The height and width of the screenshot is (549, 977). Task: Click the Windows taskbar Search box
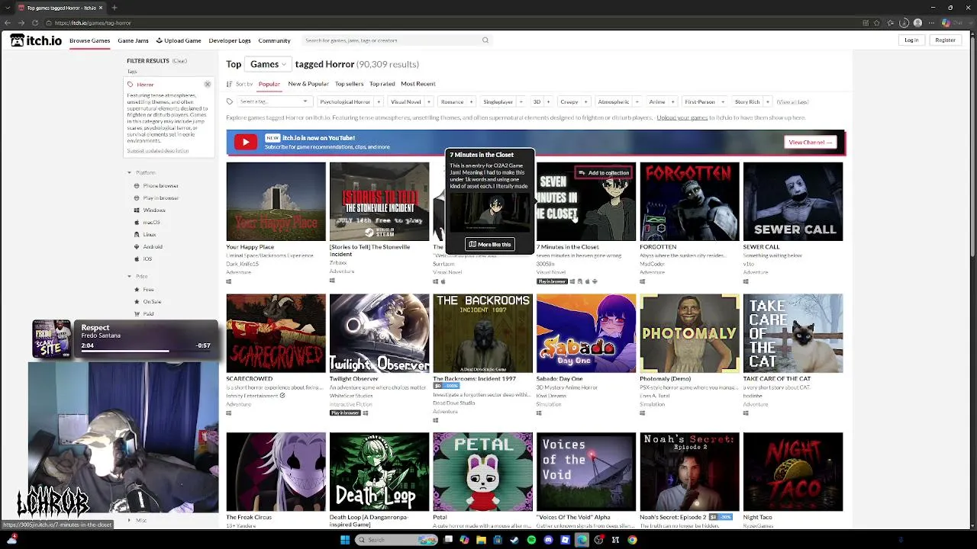click(x=397, y=540)
